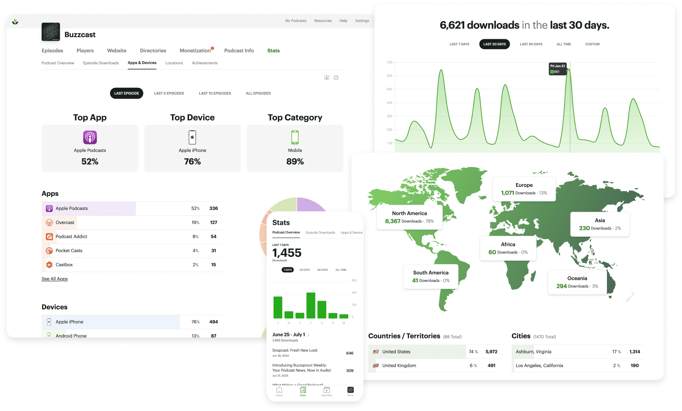The width and height of the screenshot is (682, 411).
Task: Open Help link in top bar
Action: click(343, 21)
